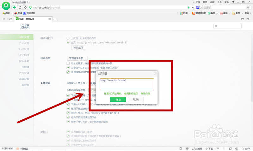Click the 使用新标签页 link
This screenshot has height=151, width=253.
pos(131,94)
